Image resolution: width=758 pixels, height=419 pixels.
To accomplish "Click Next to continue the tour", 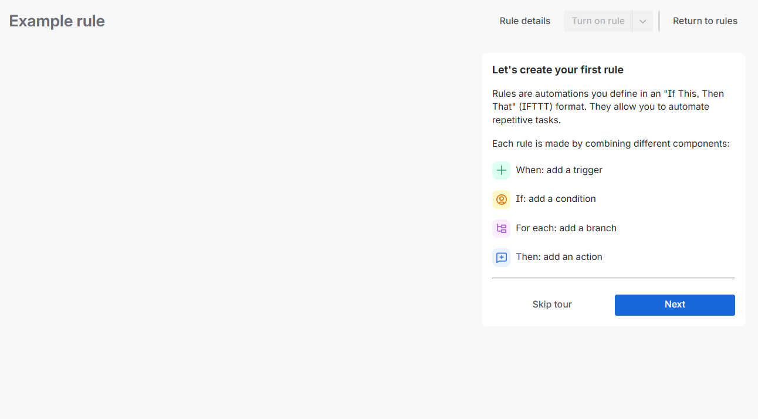I will [x=674, y=305].
